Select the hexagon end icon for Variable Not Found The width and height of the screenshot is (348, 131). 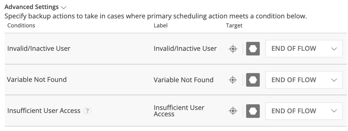click(253, 80)
